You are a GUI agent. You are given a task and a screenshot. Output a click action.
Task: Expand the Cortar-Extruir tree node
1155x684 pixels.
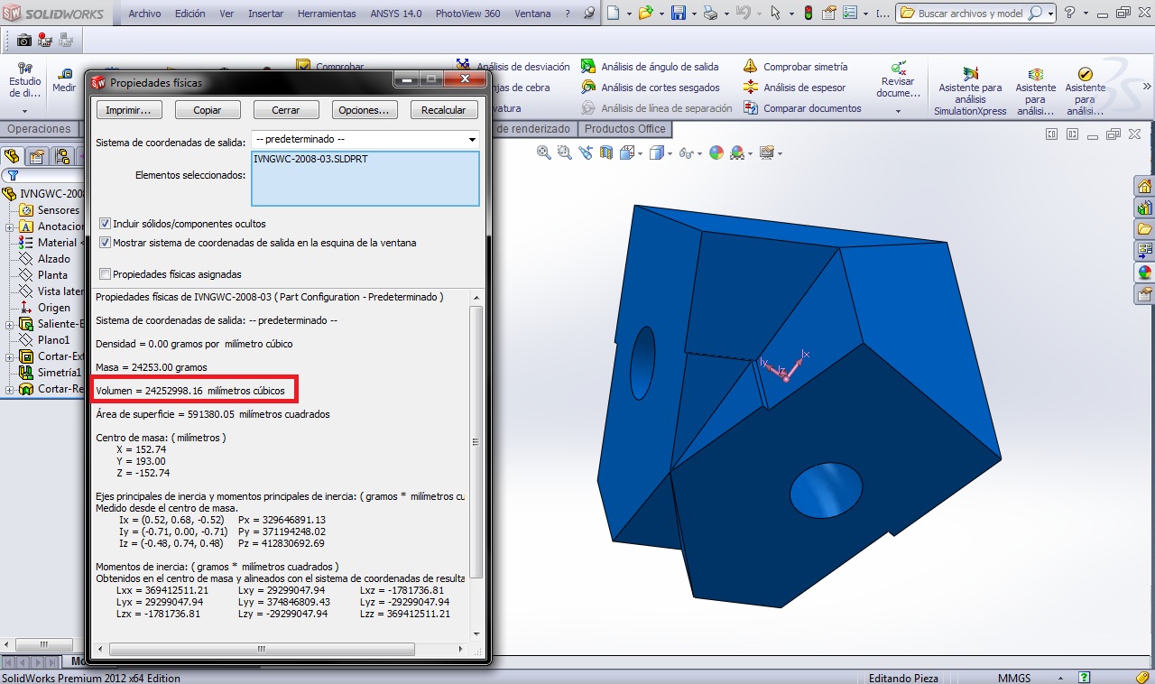click(x=9, y=356)
